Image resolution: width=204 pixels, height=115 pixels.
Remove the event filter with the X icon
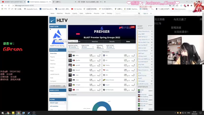(x=50, y=29)
